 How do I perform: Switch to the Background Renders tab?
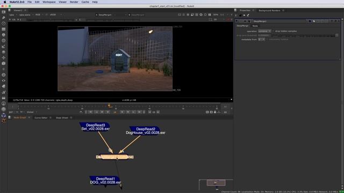[269, 11]
